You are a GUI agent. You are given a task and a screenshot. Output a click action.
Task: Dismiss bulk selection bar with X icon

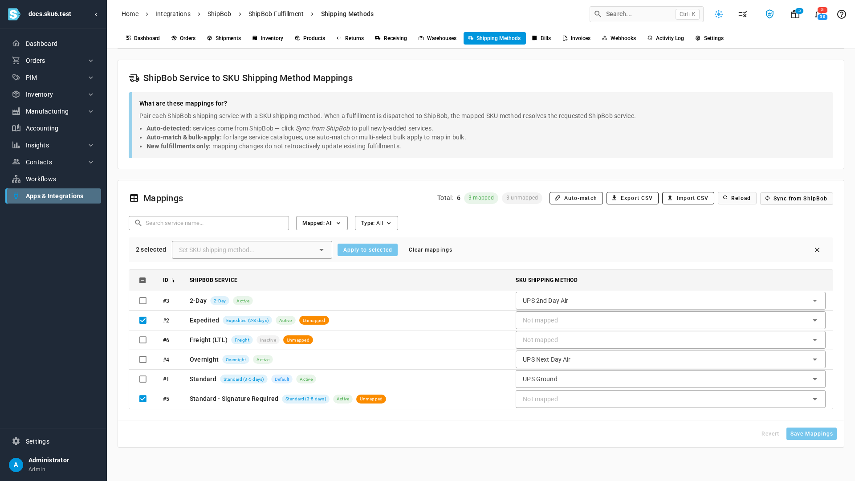(817, 250)
